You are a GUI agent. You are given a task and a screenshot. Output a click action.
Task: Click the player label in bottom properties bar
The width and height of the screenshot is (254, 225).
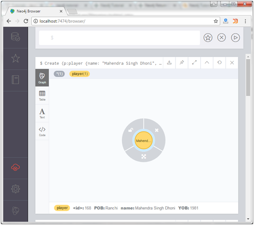point(62,208)
